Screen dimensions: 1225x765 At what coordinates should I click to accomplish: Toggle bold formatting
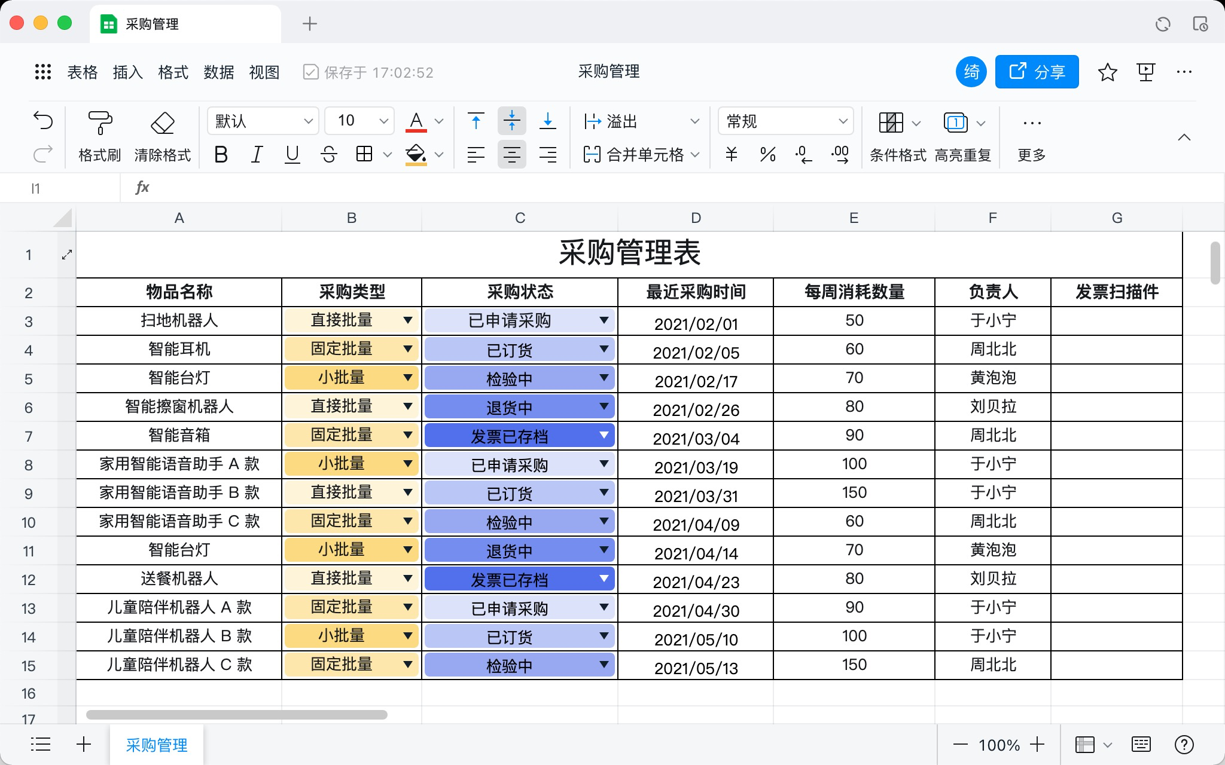click(221, 155)
